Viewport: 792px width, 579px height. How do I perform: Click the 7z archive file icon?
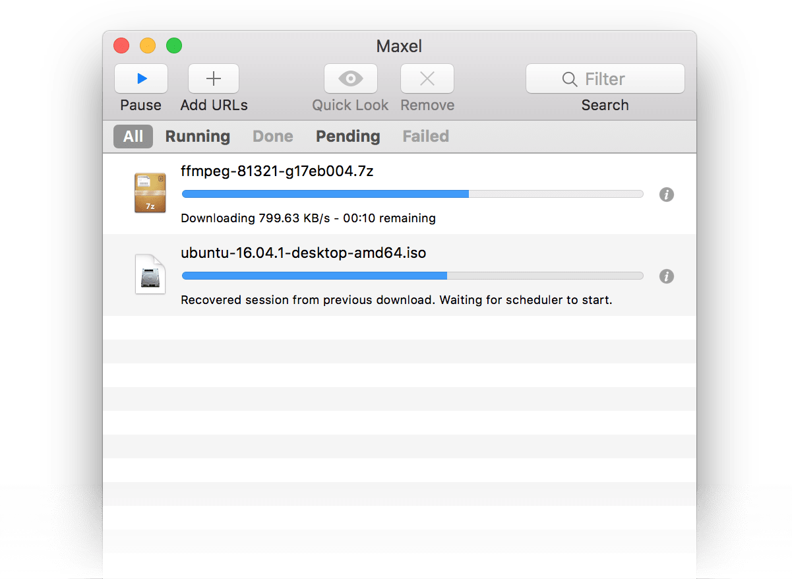click(150, 193)
